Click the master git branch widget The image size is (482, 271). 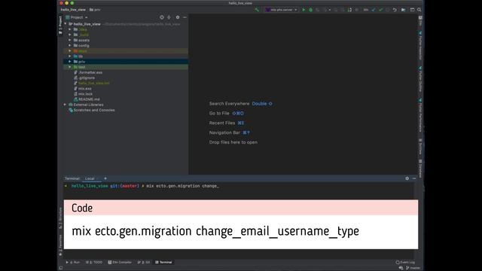coord(413,268)
